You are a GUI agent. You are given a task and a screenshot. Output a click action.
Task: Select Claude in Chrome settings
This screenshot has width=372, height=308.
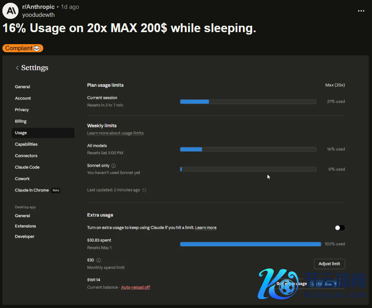coord(32,190)
